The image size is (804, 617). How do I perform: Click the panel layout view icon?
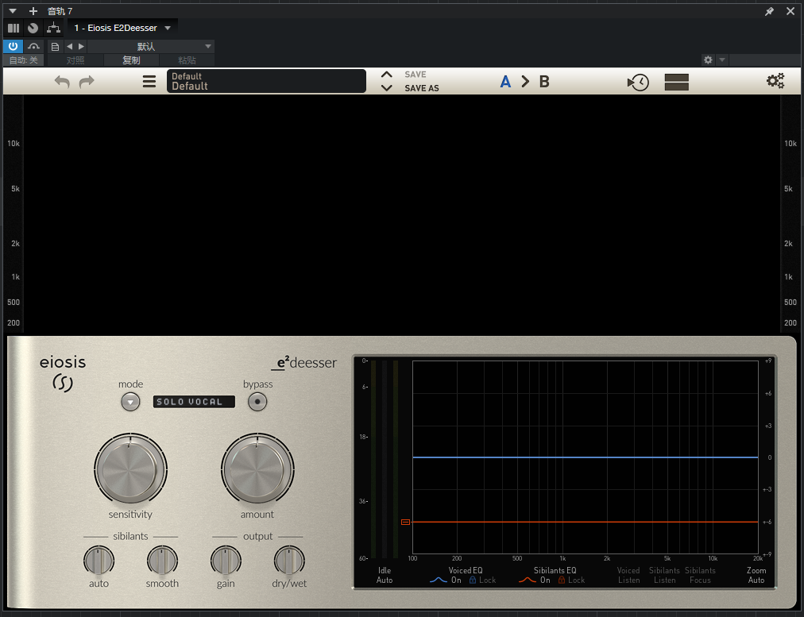[676, 82]
